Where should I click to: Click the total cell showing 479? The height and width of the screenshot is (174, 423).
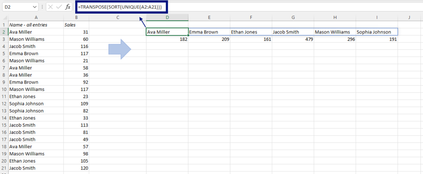(x=293, y=39)
